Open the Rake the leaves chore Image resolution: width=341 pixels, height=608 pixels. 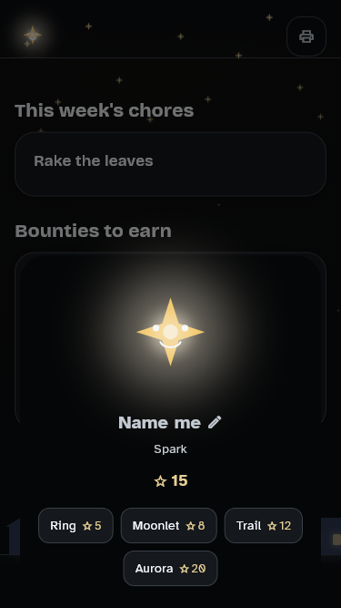pyautogui.click(x=171, y=164)
